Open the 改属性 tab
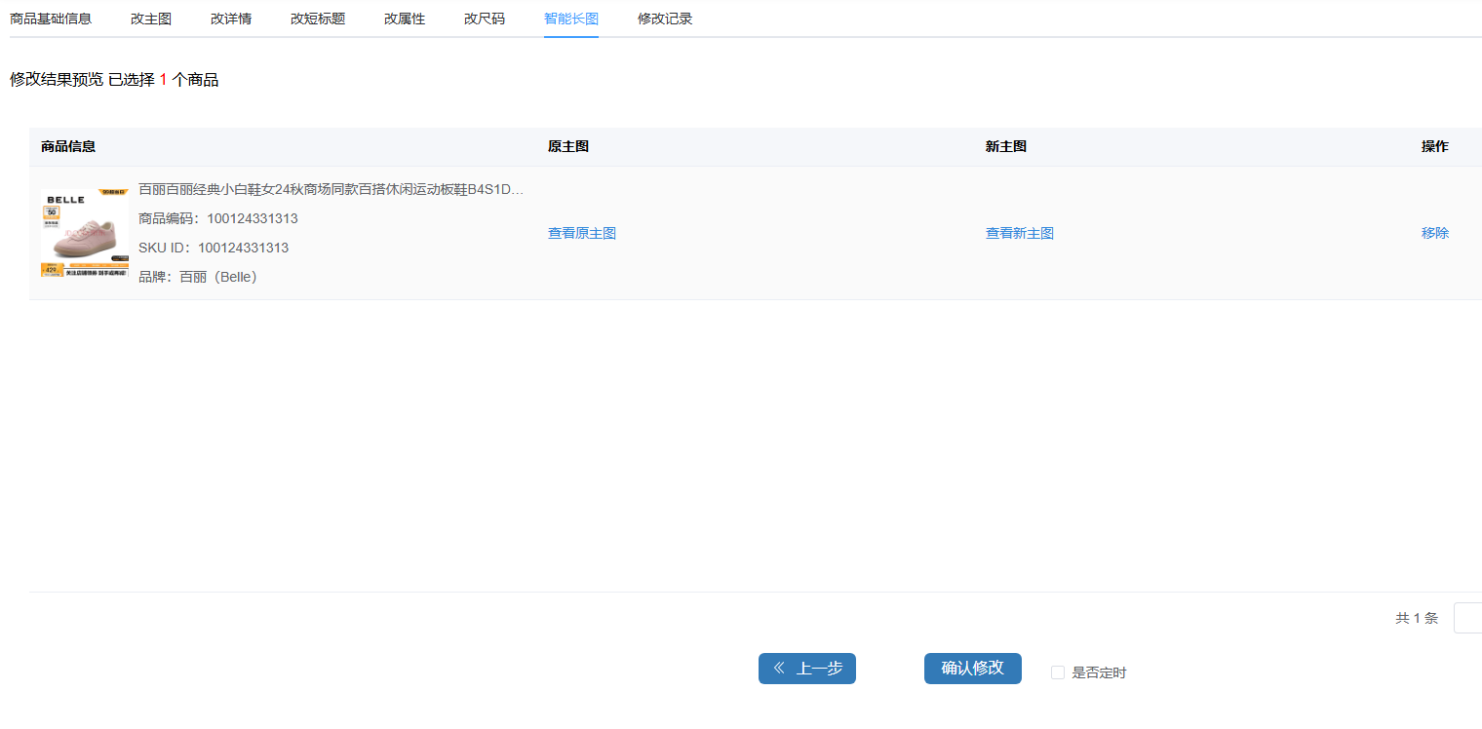Image resolution: width=1482 pixels, height=729 pixels. coord(405,19)
